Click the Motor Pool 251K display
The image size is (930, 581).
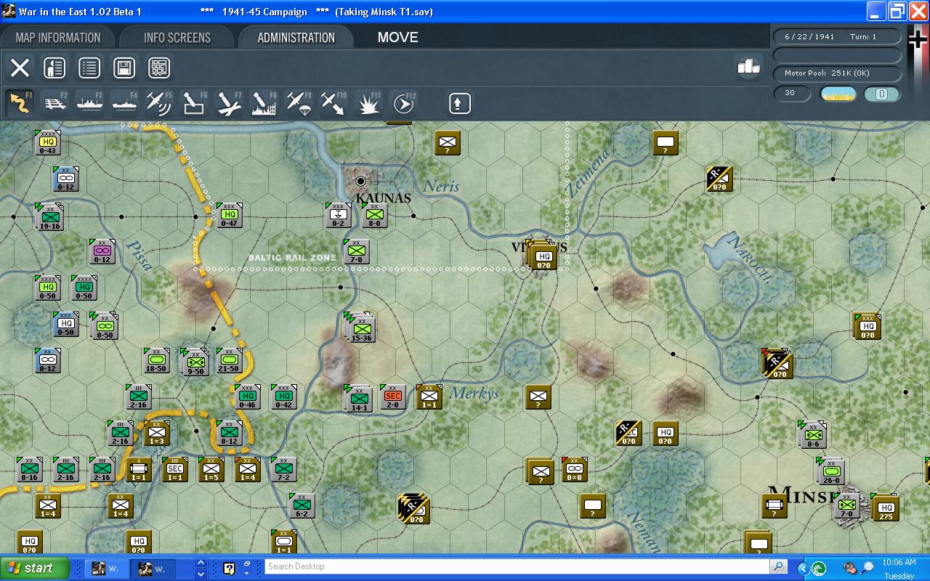[837, 73]
